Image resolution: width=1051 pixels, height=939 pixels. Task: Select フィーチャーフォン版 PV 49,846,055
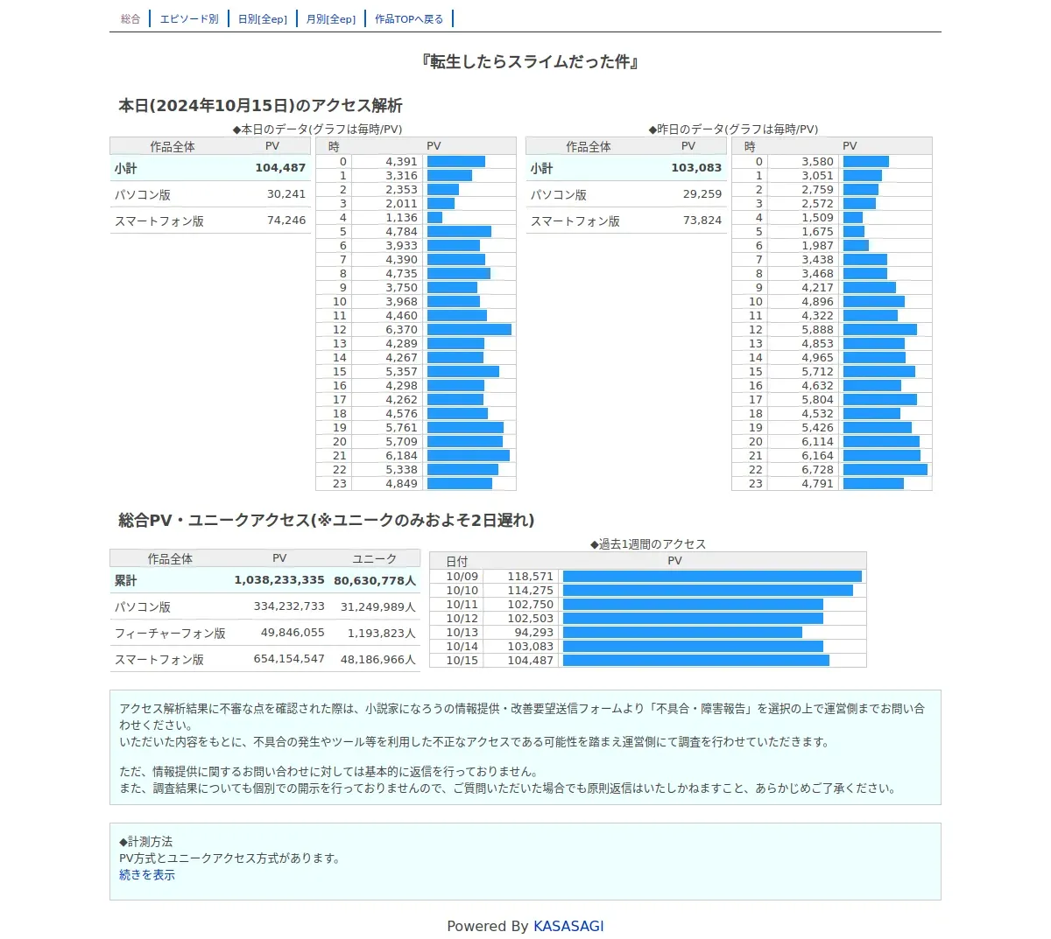(x=293, y=633)
